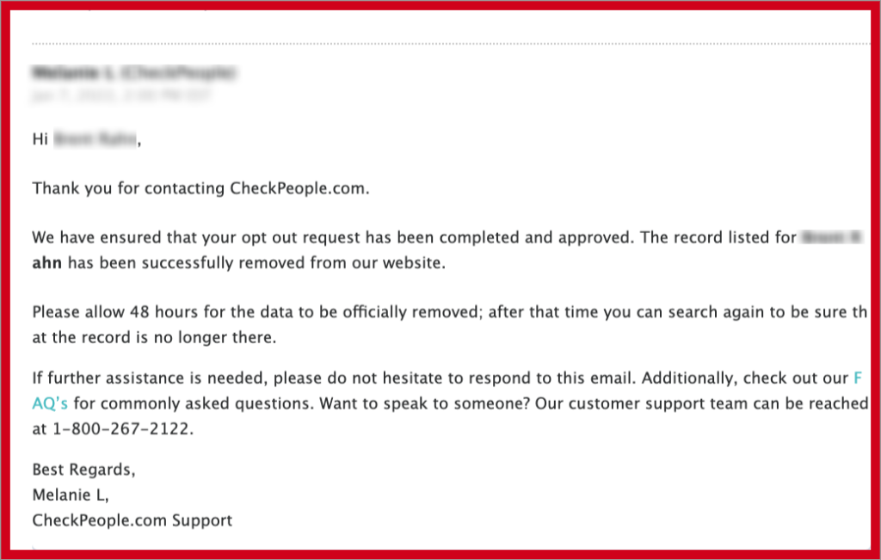The image size is (881, 560).
Task: Click the 'Melanie L,' signature line
Action: 71,495
